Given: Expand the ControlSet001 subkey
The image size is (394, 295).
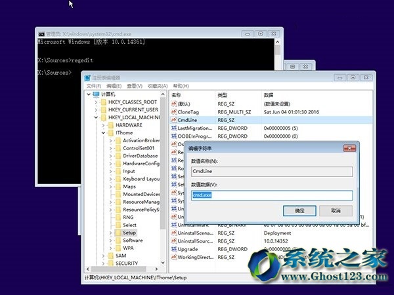Looking at the screenshot, I should point(110,148).
